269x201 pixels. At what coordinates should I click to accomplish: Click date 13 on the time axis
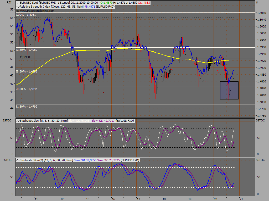click(x=88, y=199)
